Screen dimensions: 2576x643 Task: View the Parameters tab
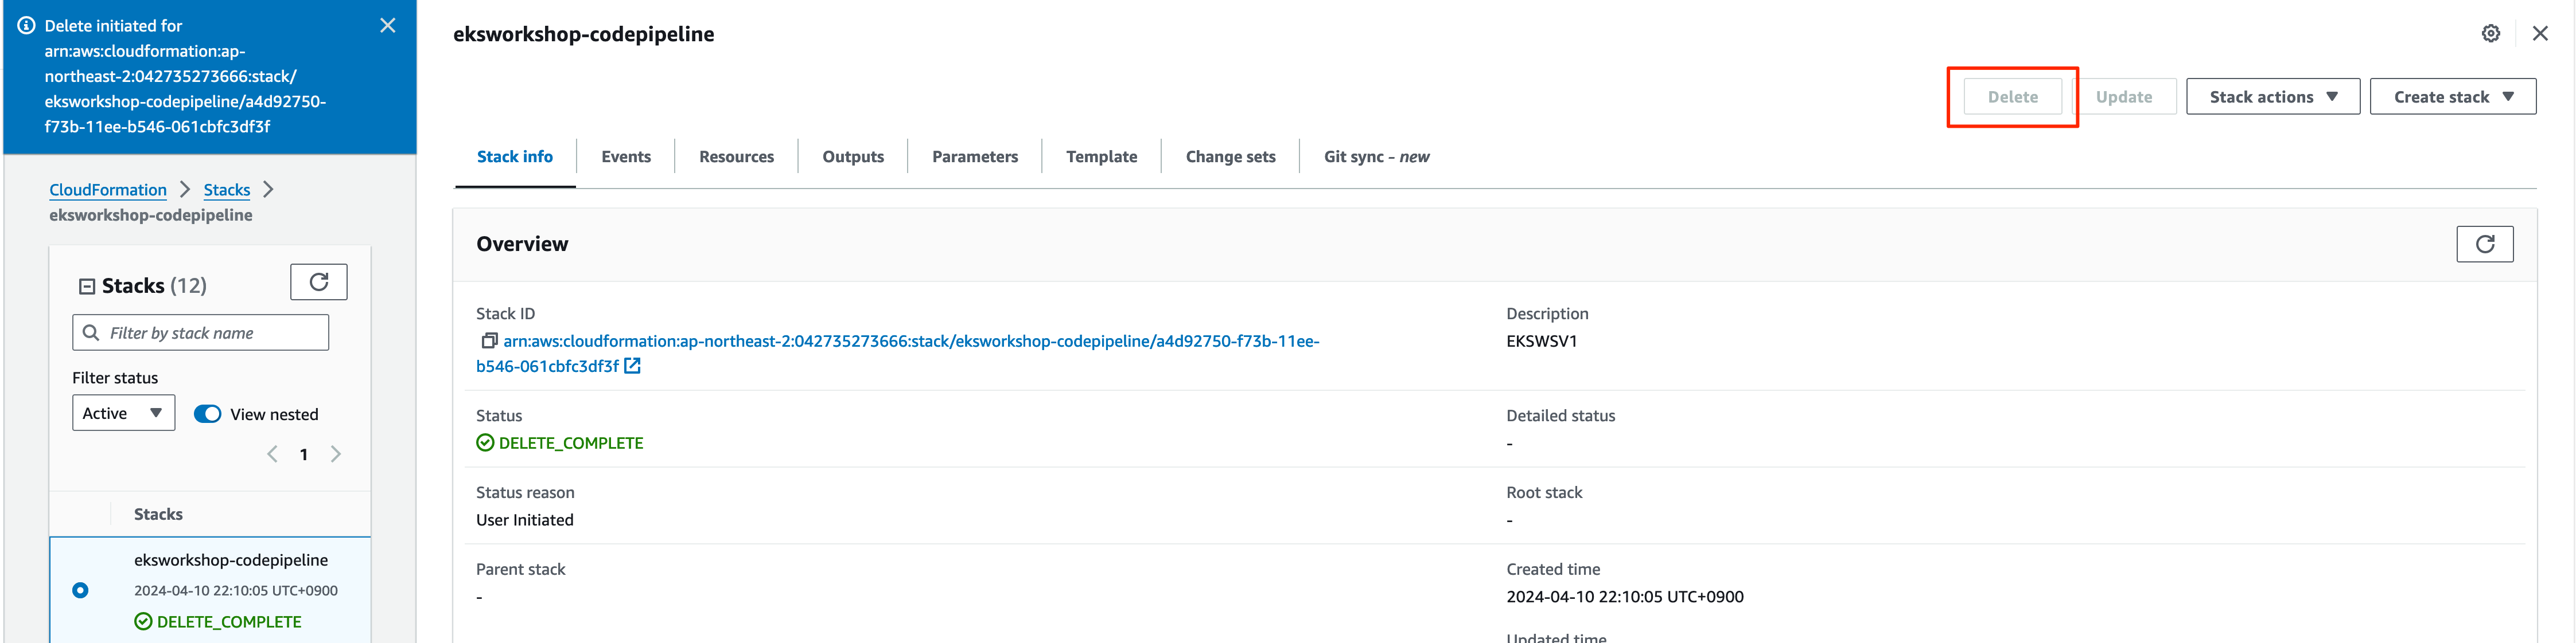[x=975, y=157]
